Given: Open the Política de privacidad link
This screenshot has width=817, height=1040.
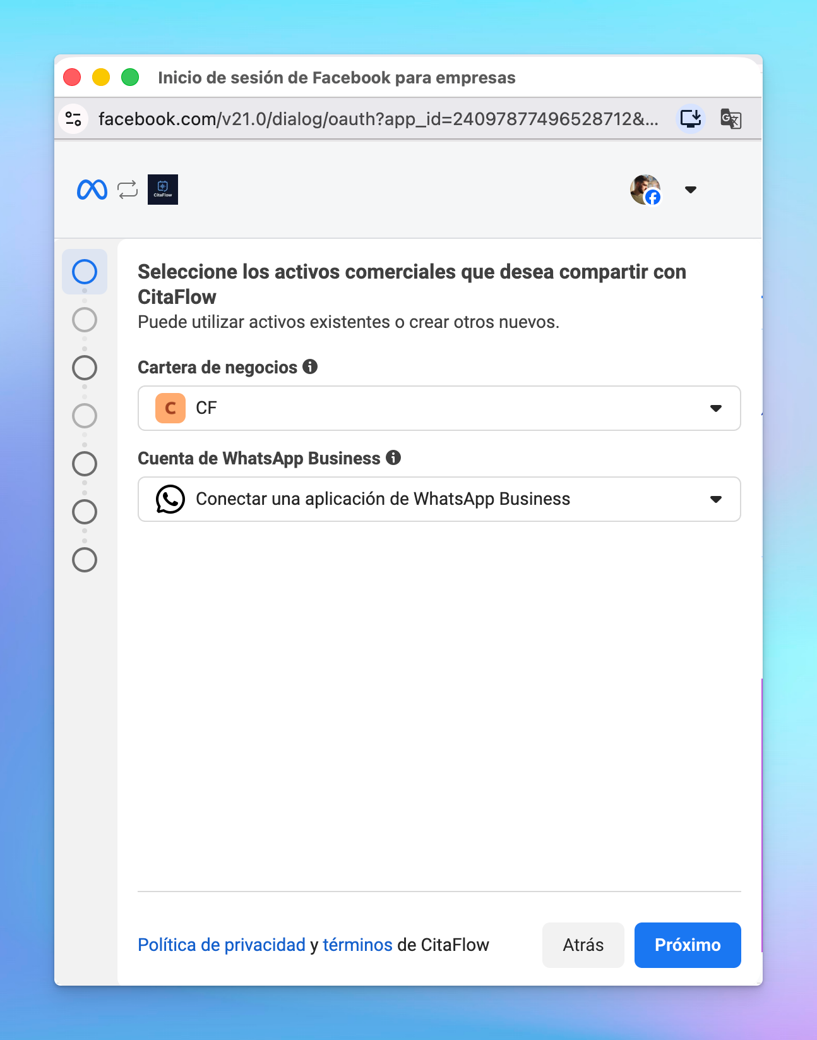Looking at the screenshot, I should pos(222,945).
